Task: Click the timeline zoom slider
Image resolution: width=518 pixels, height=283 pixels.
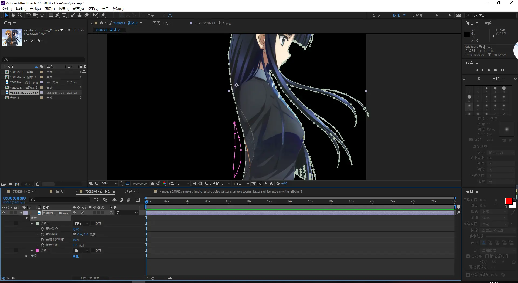Action: [x=158, y=278]
